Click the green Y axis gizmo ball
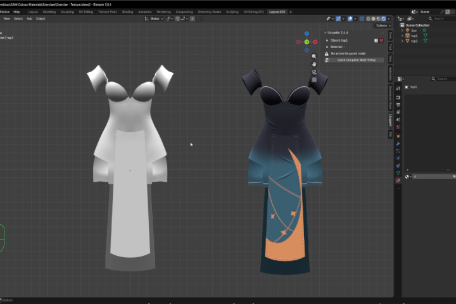456x304 pixels. coord(307,42)
